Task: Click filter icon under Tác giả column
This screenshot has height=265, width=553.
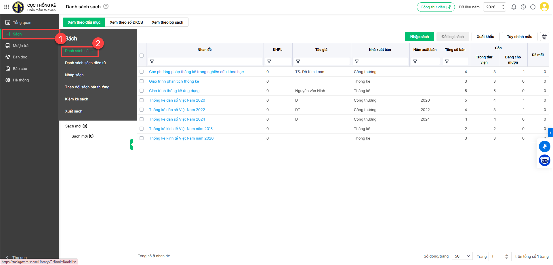Action: coord(298,62)
